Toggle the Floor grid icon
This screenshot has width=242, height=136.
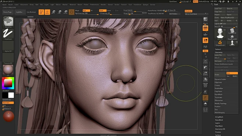click(206, 35)
